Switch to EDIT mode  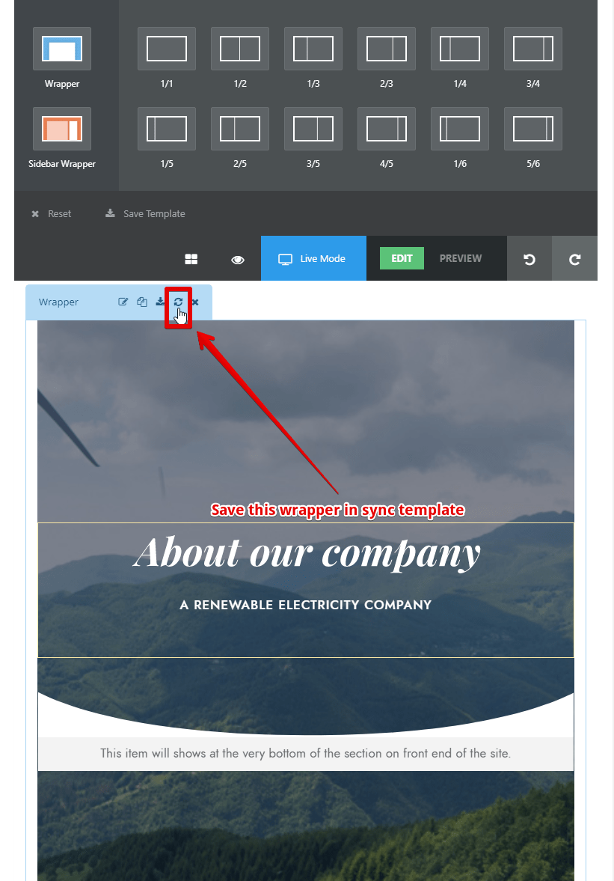[x=402, y=258]
